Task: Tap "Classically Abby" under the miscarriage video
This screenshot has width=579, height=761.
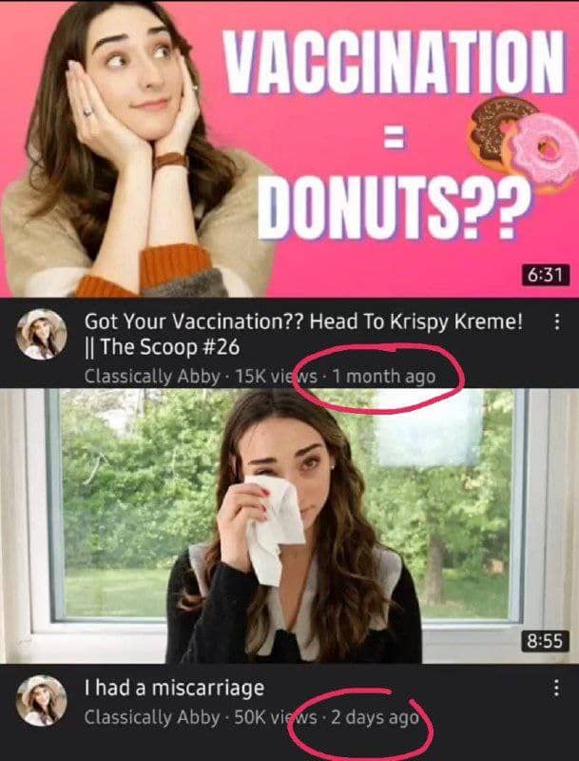Action: point(152,717)
